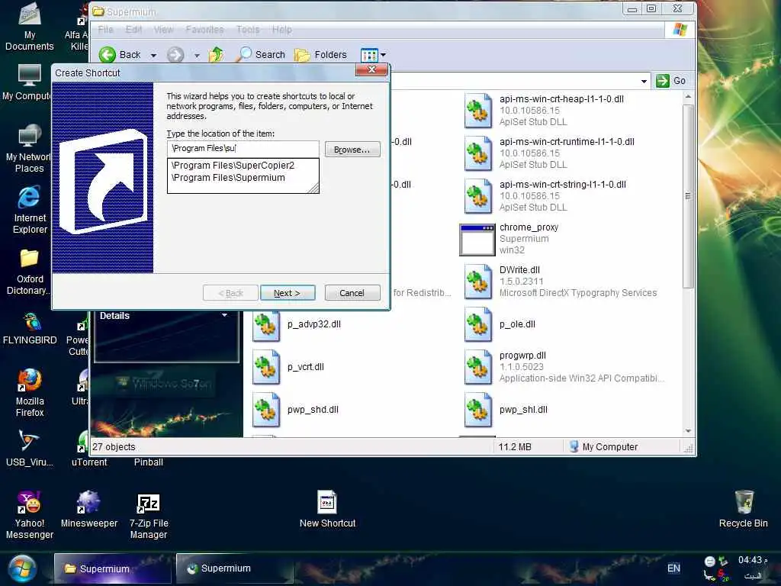Select the api-ms-win-crt-string-l1-1-0.dll file icon

(478, 196)
